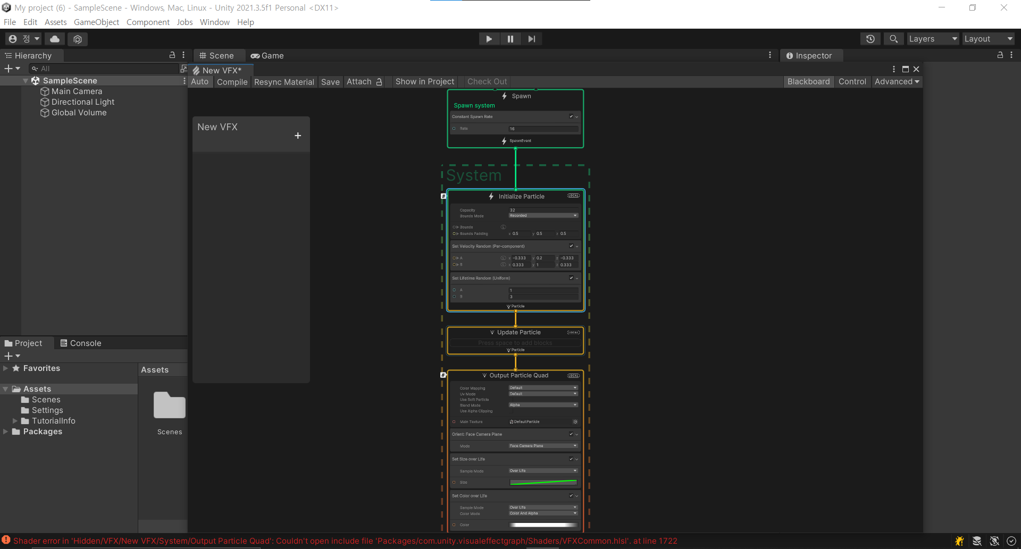Lock the Inspector panel
Screen dimensions: 1021x549
click(1000, 55)
